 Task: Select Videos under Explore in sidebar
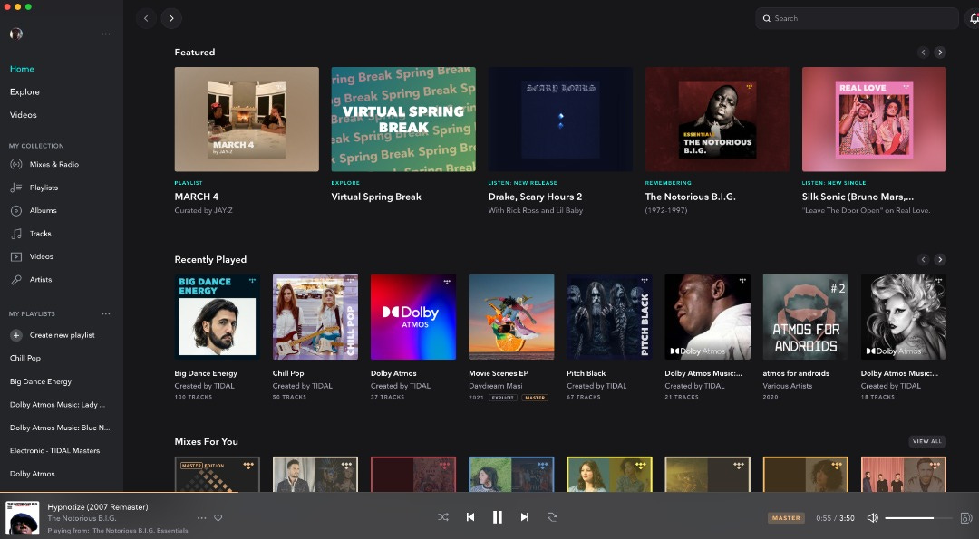[x=23, y=115]
